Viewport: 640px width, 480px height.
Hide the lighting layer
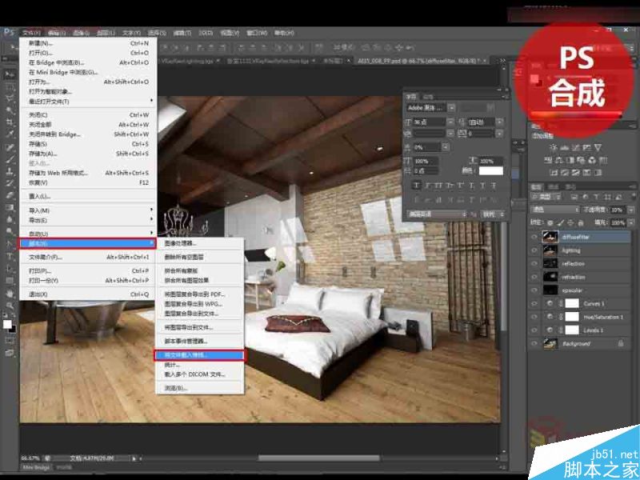534,250
